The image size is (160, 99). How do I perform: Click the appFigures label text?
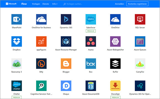coord(41,50)
